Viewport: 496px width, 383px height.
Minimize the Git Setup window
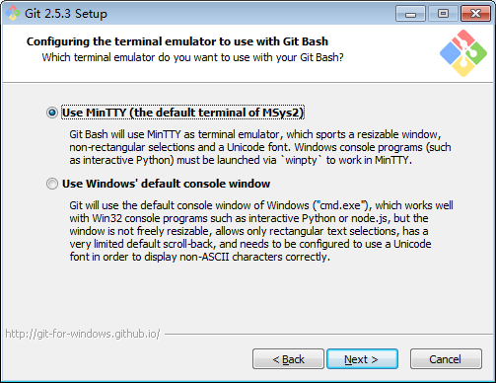coord(410,14)
